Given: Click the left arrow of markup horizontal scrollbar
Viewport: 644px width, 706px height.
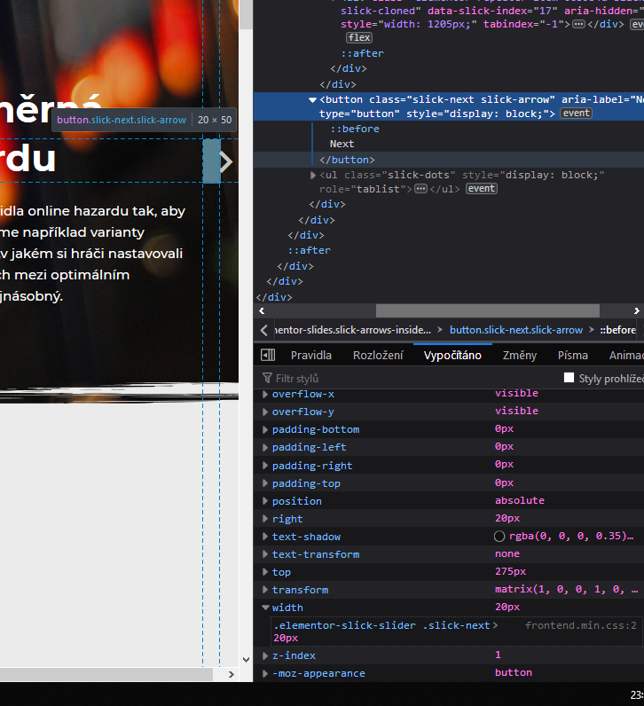Looking at the screenshot, I should (x=262, y=310).
